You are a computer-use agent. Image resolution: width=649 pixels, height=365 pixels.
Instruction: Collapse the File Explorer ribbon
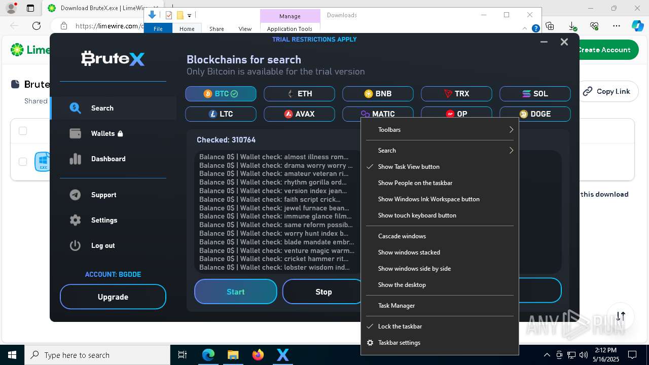[525, 28]
